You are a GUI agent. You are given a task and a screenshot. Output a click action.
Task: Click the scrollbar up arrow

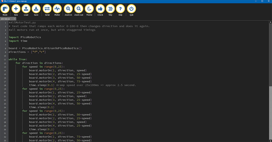(270, 22)
